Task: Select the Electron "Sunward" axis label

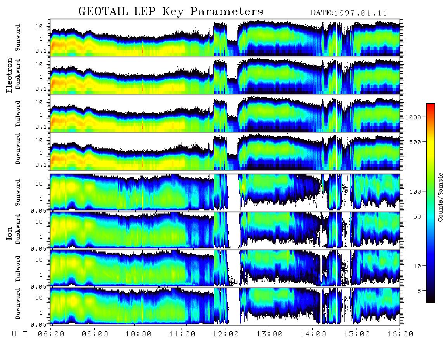Action: click(x=18, y=38)
